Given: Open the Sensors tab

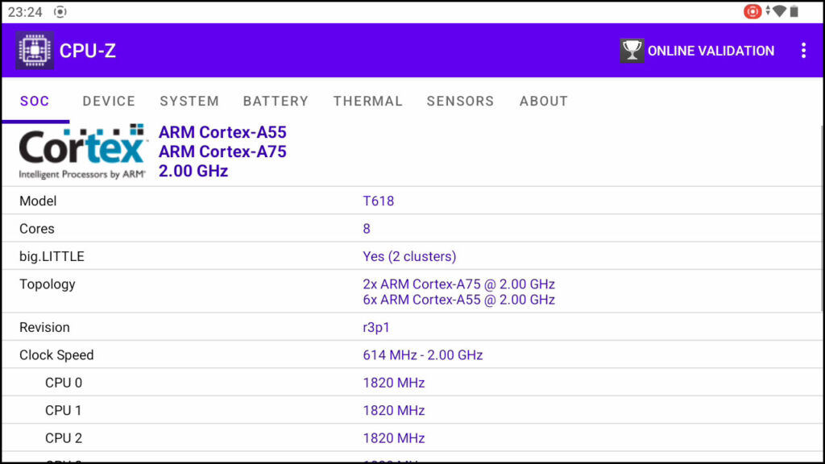Looking at the screenshot, I should point(460,101).
